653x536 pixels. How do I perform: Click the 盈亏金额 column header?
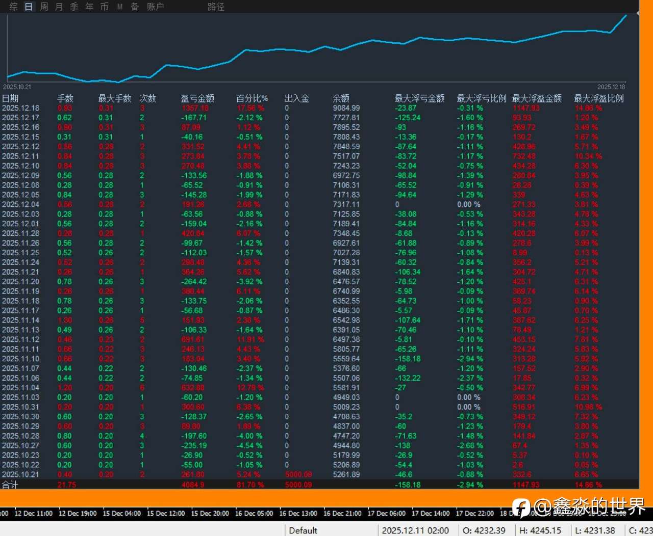(x=197, y=98)
